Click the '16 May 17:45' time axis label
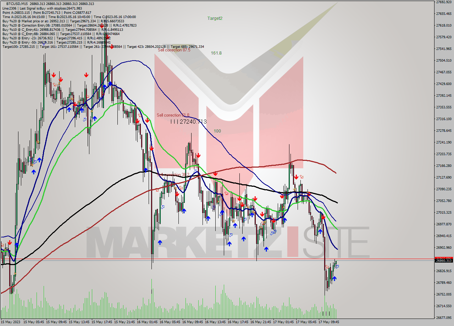The image size is (454, 326). [x=238, y=322]
